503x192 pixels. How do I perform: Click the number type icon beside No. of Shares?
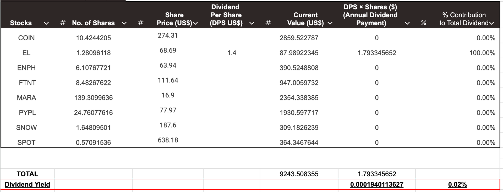63,23
